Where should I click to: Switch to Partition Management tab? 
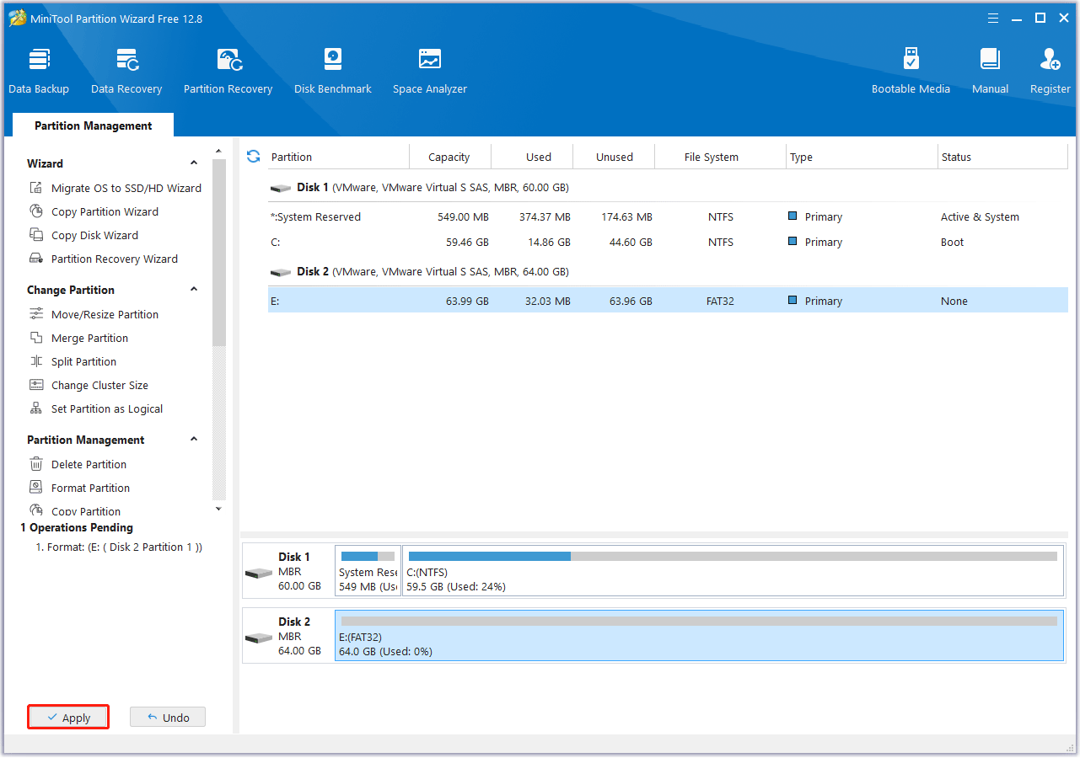pos(93,125)
